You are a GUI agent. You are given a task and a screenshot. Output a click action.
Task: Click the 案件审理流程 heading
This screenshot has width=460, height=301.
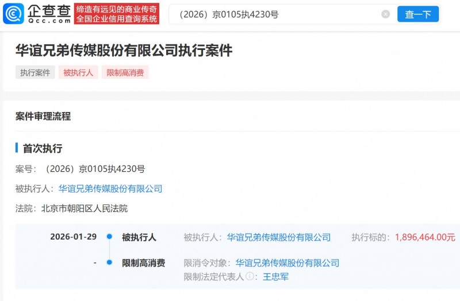(43, 116)
